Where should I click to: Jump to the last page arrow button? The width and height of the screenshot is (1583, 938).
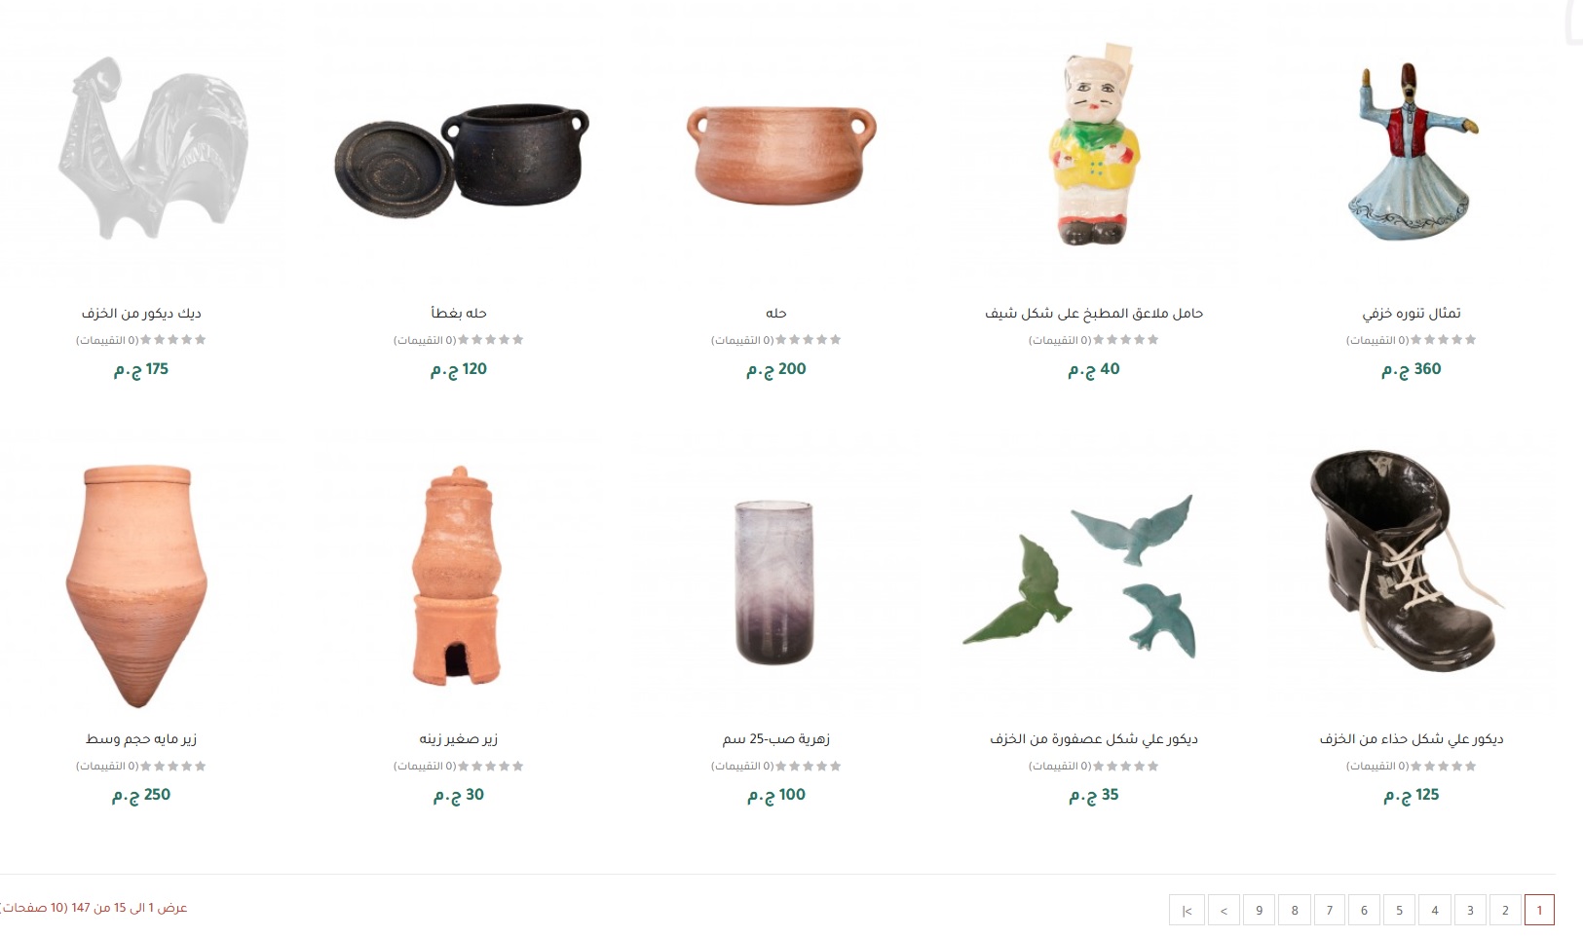pos(1187,910)
